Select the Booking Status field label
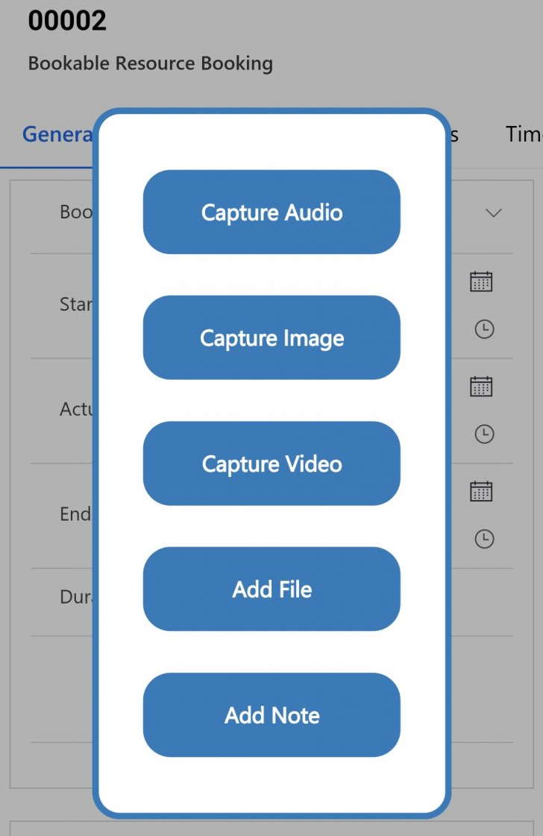 click(76, 212)
